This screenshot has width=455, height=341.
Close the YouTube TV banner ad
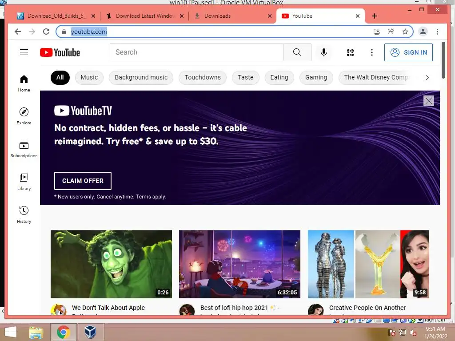(x=429, y=101)
